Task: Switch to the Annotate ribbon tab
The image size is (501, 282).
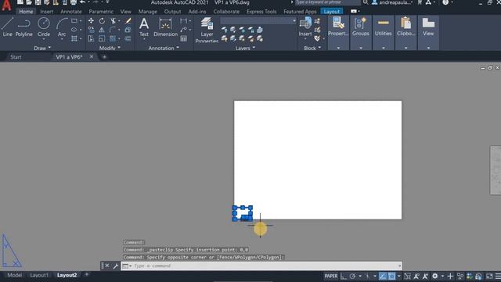Action: click(x=71, y=12)
